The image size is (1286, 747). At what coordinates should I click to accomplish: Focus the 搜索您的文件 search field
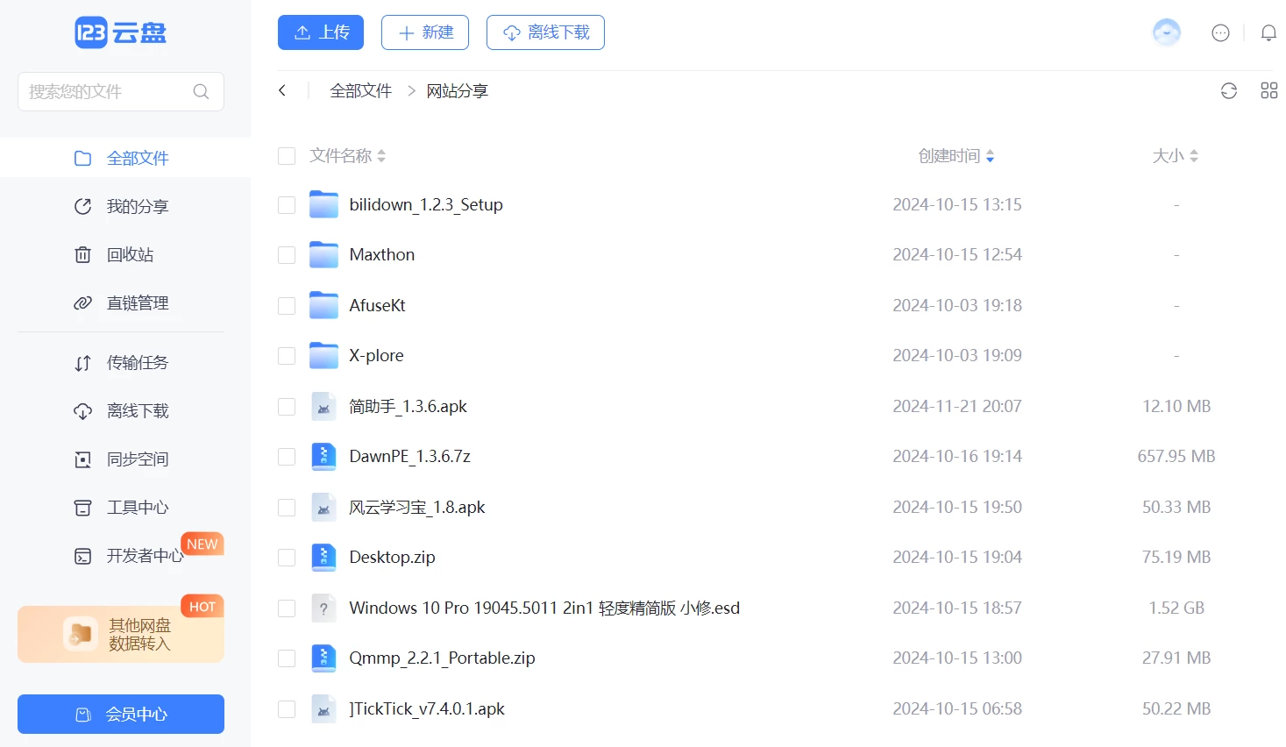(121, 91)
